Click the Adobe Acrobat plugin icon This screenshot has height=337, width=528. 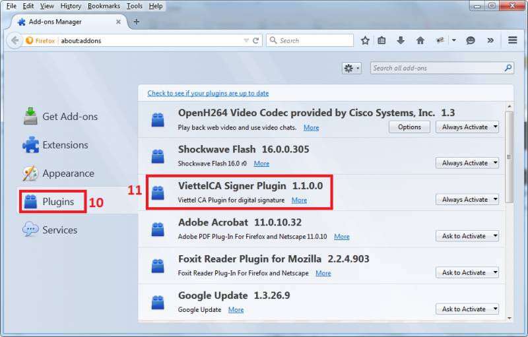158,230
